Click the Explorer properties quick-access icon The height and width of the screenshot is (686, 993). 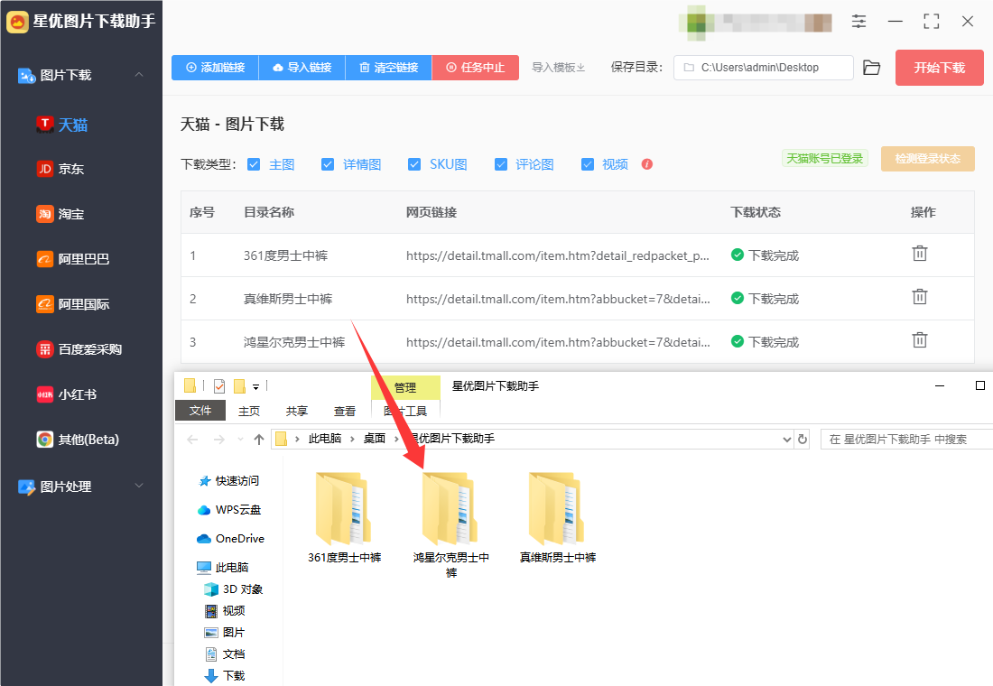(x=219, y=385)
